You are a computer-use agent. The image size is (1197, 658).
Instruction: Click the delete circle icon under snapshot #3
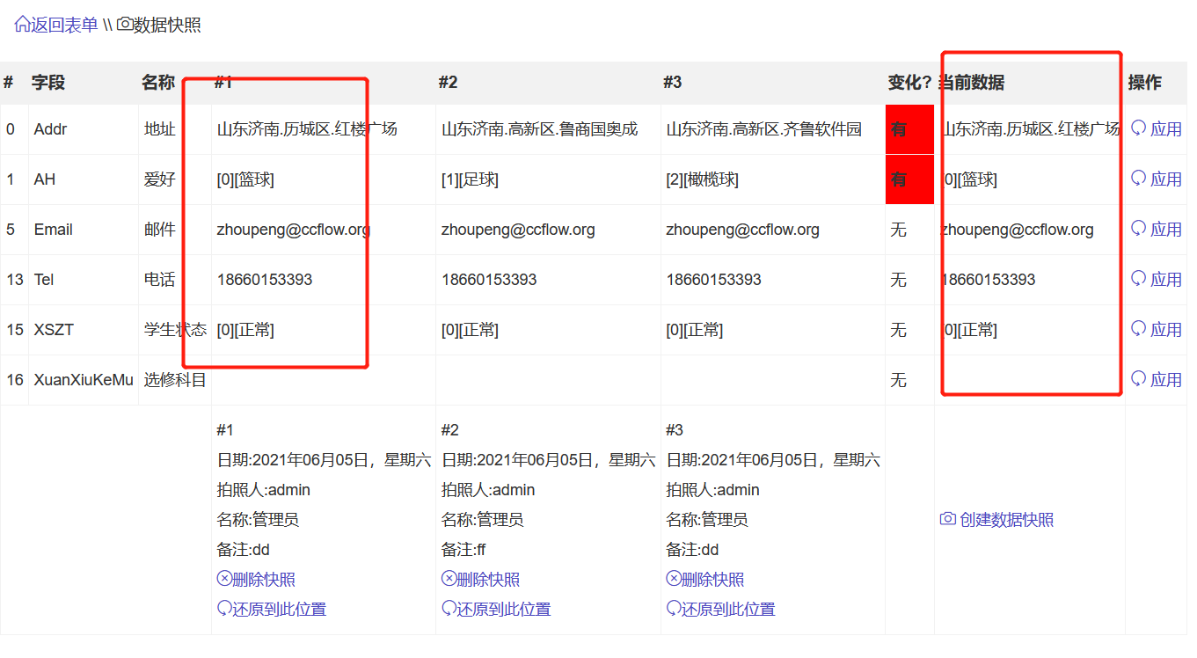click(675, 579)
